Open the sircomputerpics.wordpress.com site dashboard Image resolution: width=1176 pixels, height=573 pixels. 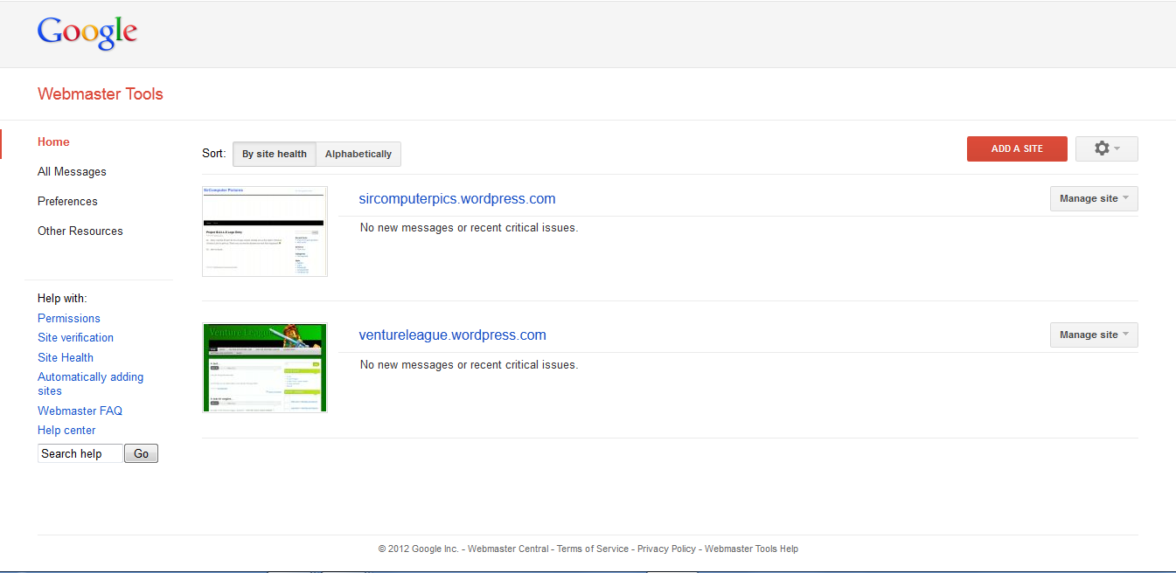[x=457, y=198]
